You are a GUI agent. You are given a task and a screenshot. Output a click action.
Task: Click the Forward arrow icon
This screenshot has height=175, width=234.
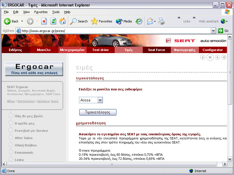[x=30, y=21]
